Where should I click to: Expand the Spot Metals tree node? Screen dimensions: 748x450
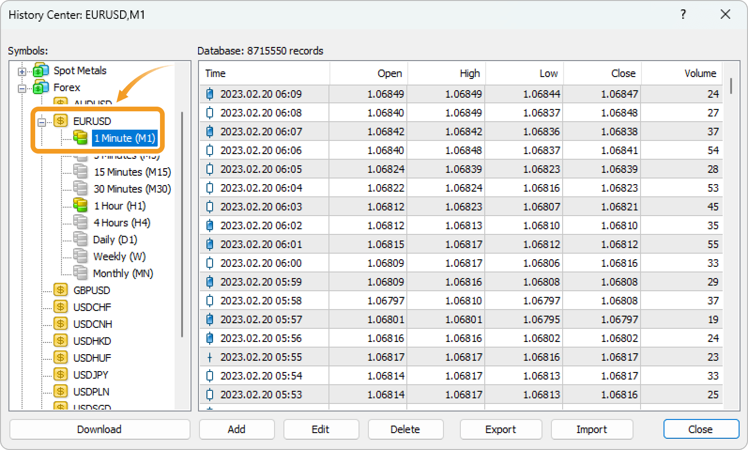tap(22, 71)
